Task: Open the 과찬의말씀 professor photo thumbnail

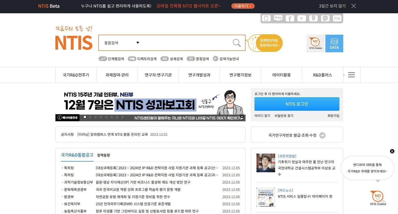Action: pyautogui.click(x=266, y=163)
